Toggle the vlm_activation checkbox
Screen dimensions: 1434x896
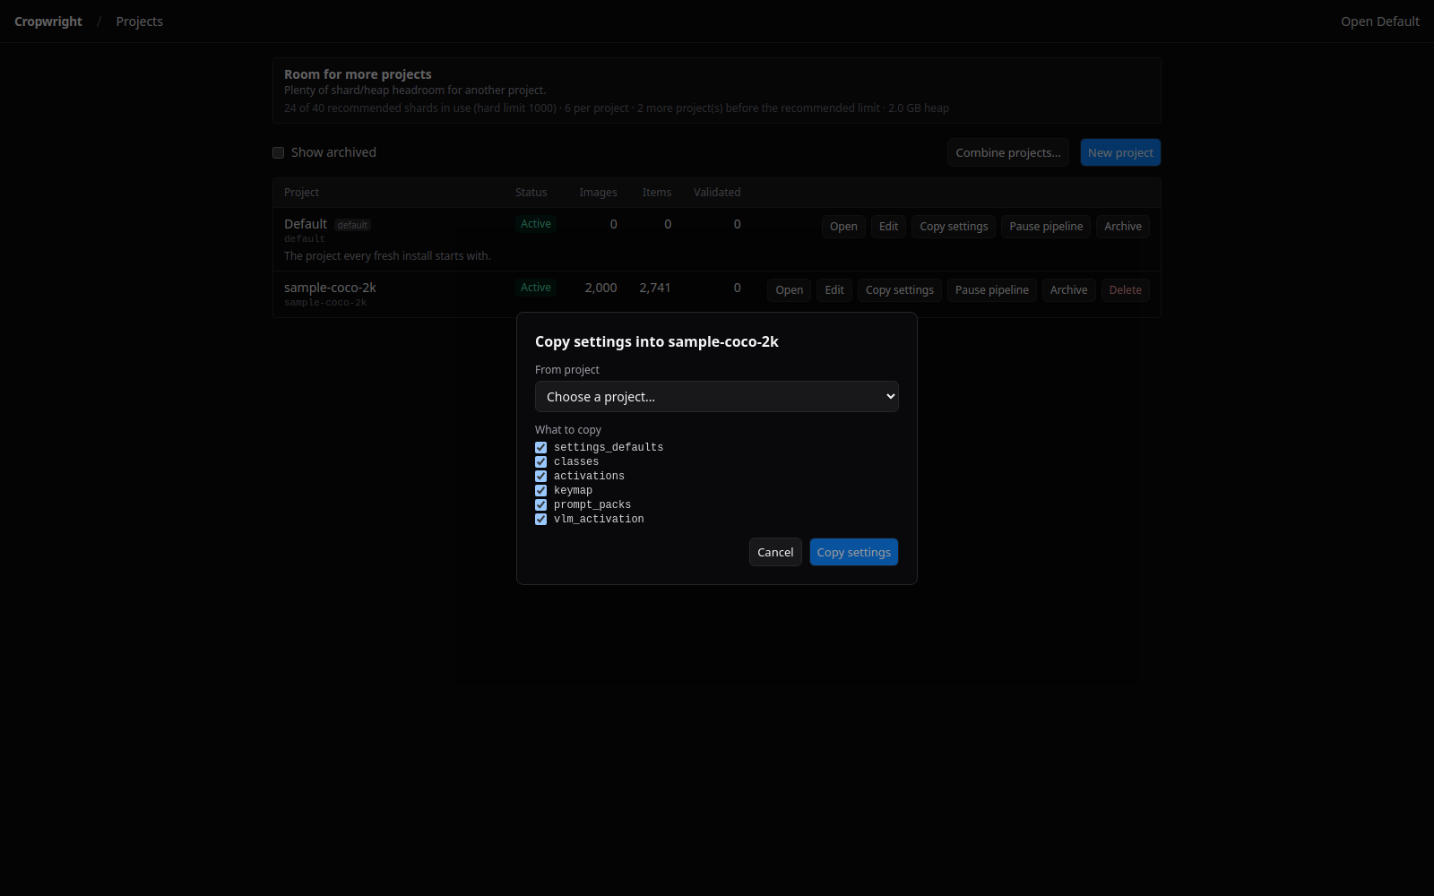pyautogui.click(x=540, y=519)
